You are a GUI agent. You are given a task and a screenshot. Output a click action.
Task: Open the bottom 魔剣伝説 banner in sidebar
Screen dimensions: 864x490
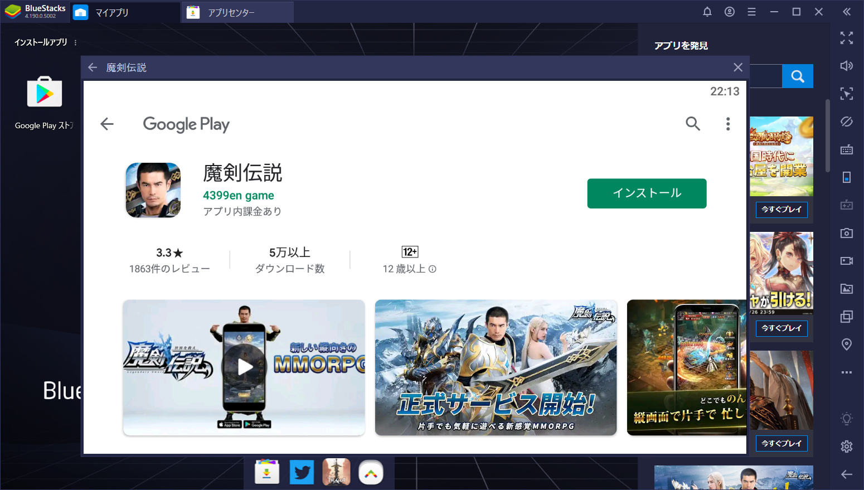[734, 478]
